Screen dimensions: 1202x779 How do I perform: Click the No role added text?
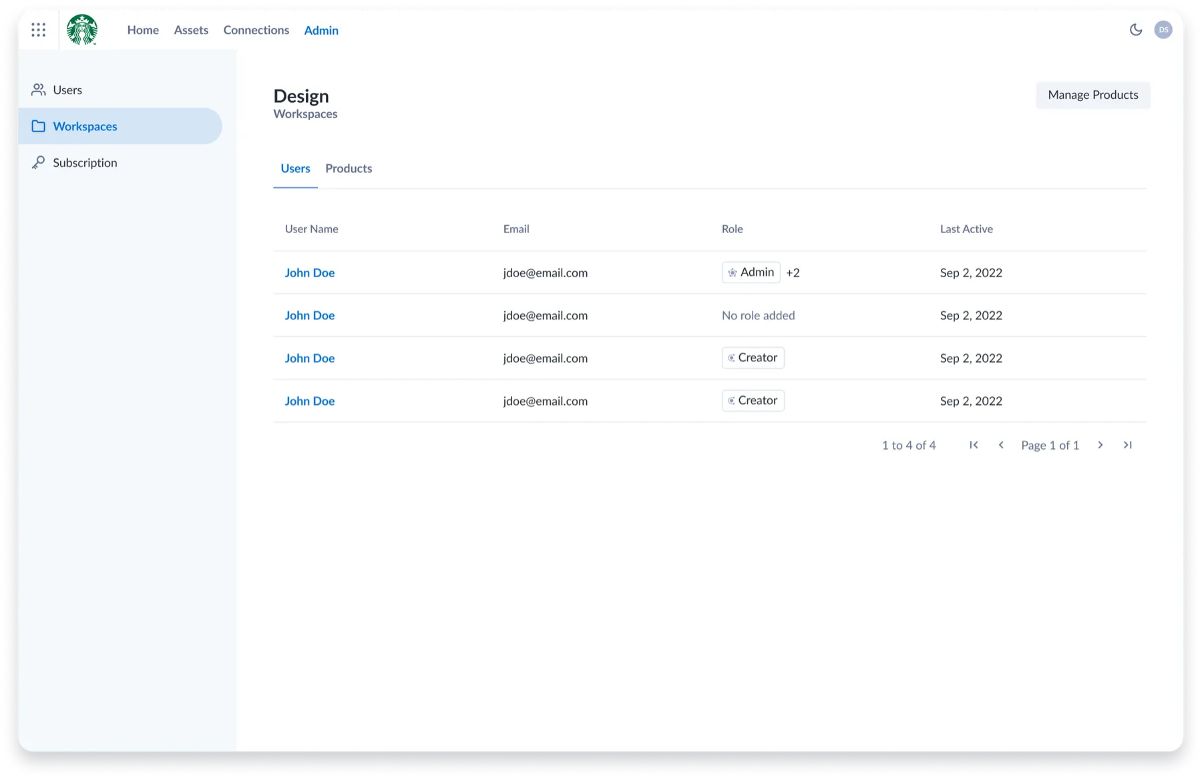[758, 315]
